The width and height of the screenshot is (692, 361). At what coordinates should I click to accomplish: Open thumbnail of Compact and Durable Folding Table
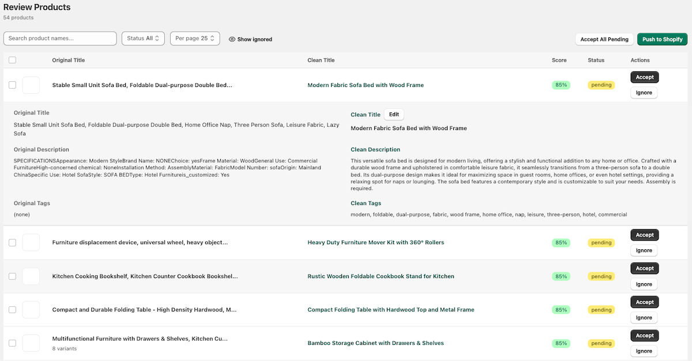click(x=31, y=309)
